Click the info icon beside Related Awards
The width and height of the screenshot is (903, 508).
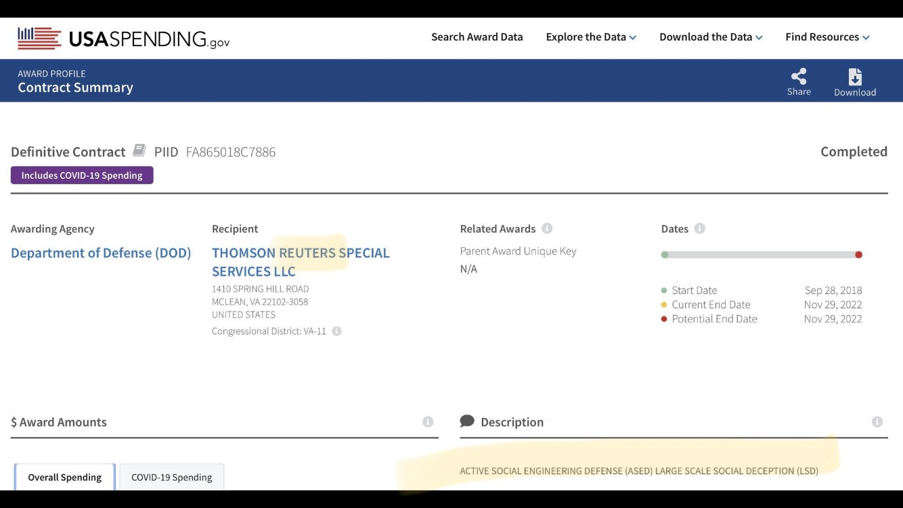(547, 228)
